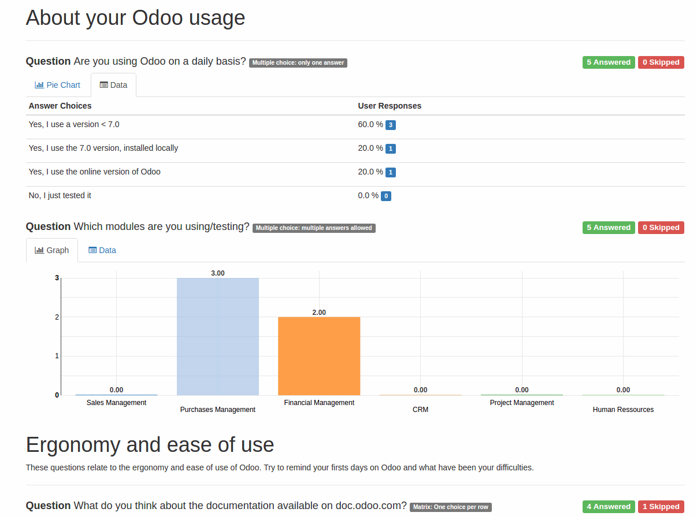Switch to the Graph tab for modules question
This screenshot has width=697, height=516.
[x=52, y=250]
